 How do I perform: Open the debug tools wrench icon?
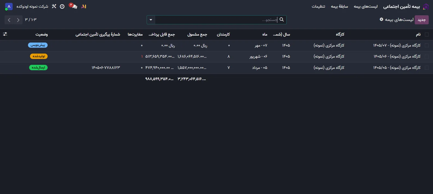coord(54,6)
